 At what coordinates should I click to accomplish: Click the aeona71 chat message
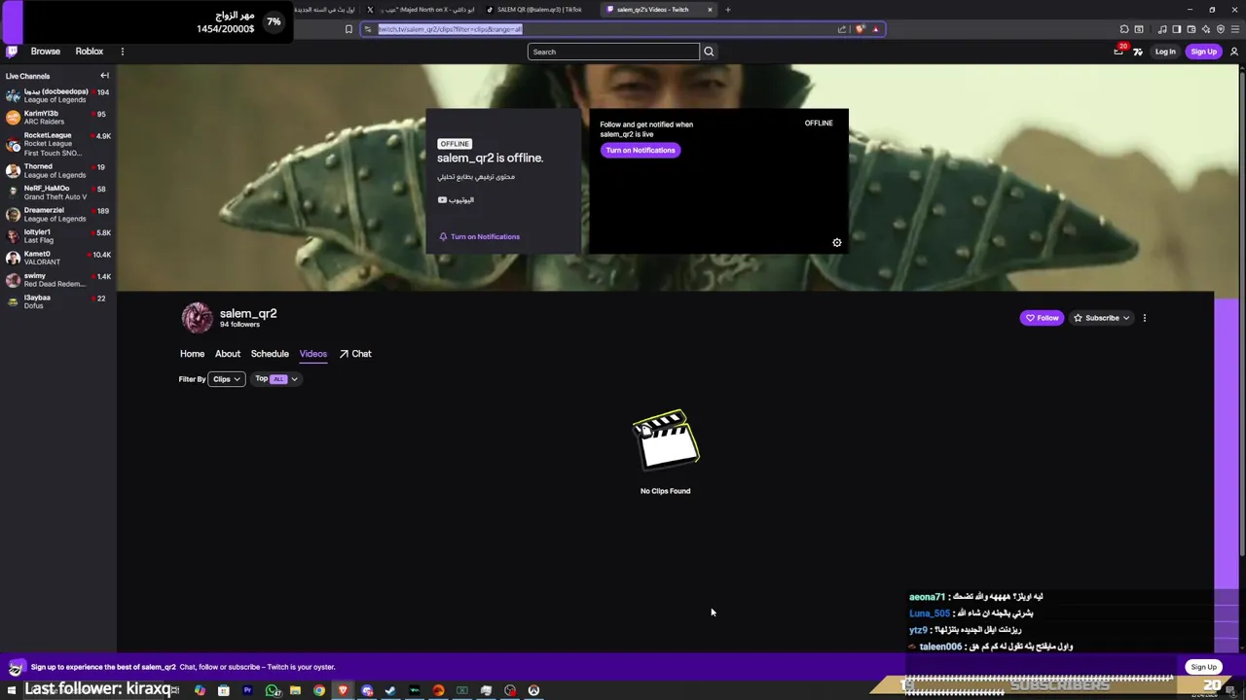coord(976,597)
